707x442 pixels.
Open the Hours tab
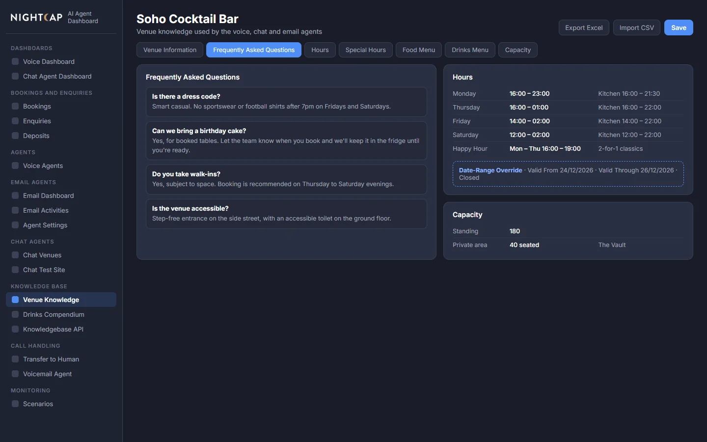click(320, 50)
